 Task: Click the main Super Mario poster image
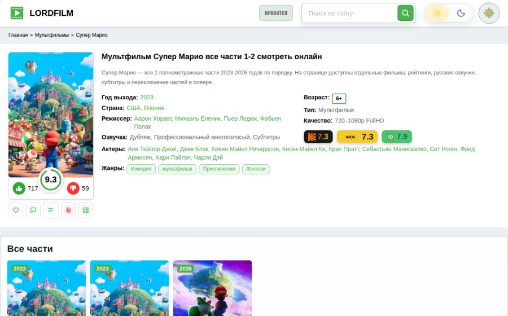(x=51, y=115)
